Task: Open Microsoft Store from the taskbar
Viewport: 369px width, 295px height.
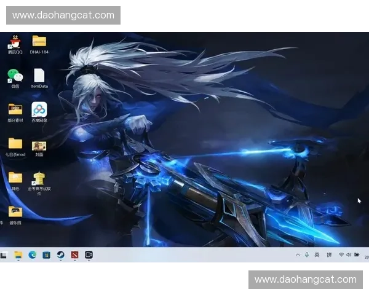Action: pyautogui.click(x=46, y=255)
